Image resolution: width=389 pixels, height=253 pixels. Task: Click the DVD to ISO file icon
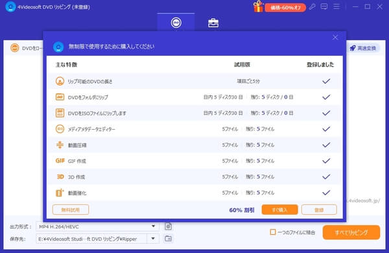(60, 113)
